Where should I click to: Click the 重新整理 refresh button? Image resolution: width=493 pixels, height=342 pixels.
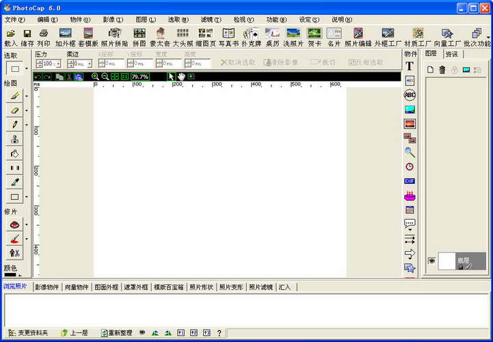[x=117, y=332]
